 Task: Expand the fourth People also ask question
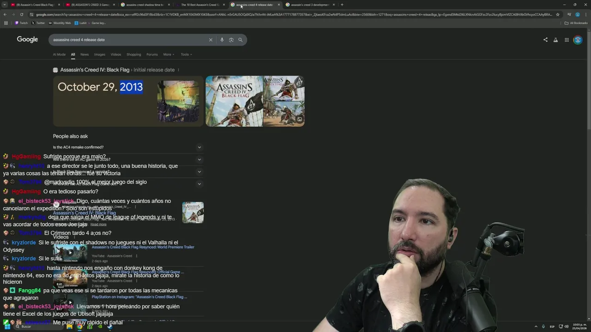pos(128,184)
